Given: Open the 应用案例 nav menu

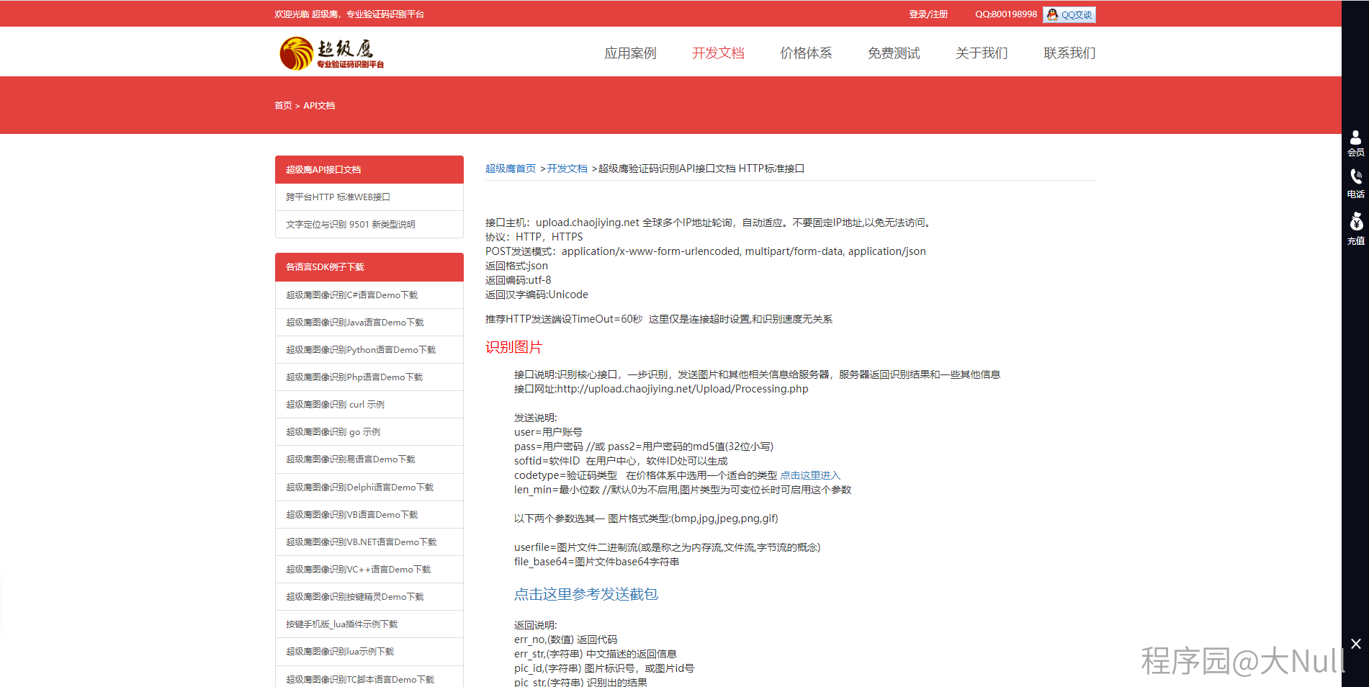Looking at the screenshot, I should click(630, 53).
